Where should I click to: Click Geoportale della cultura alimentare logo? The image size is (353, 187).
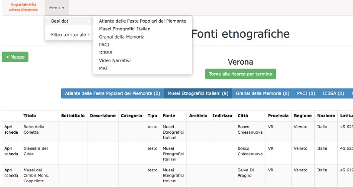tap(23, 7)
